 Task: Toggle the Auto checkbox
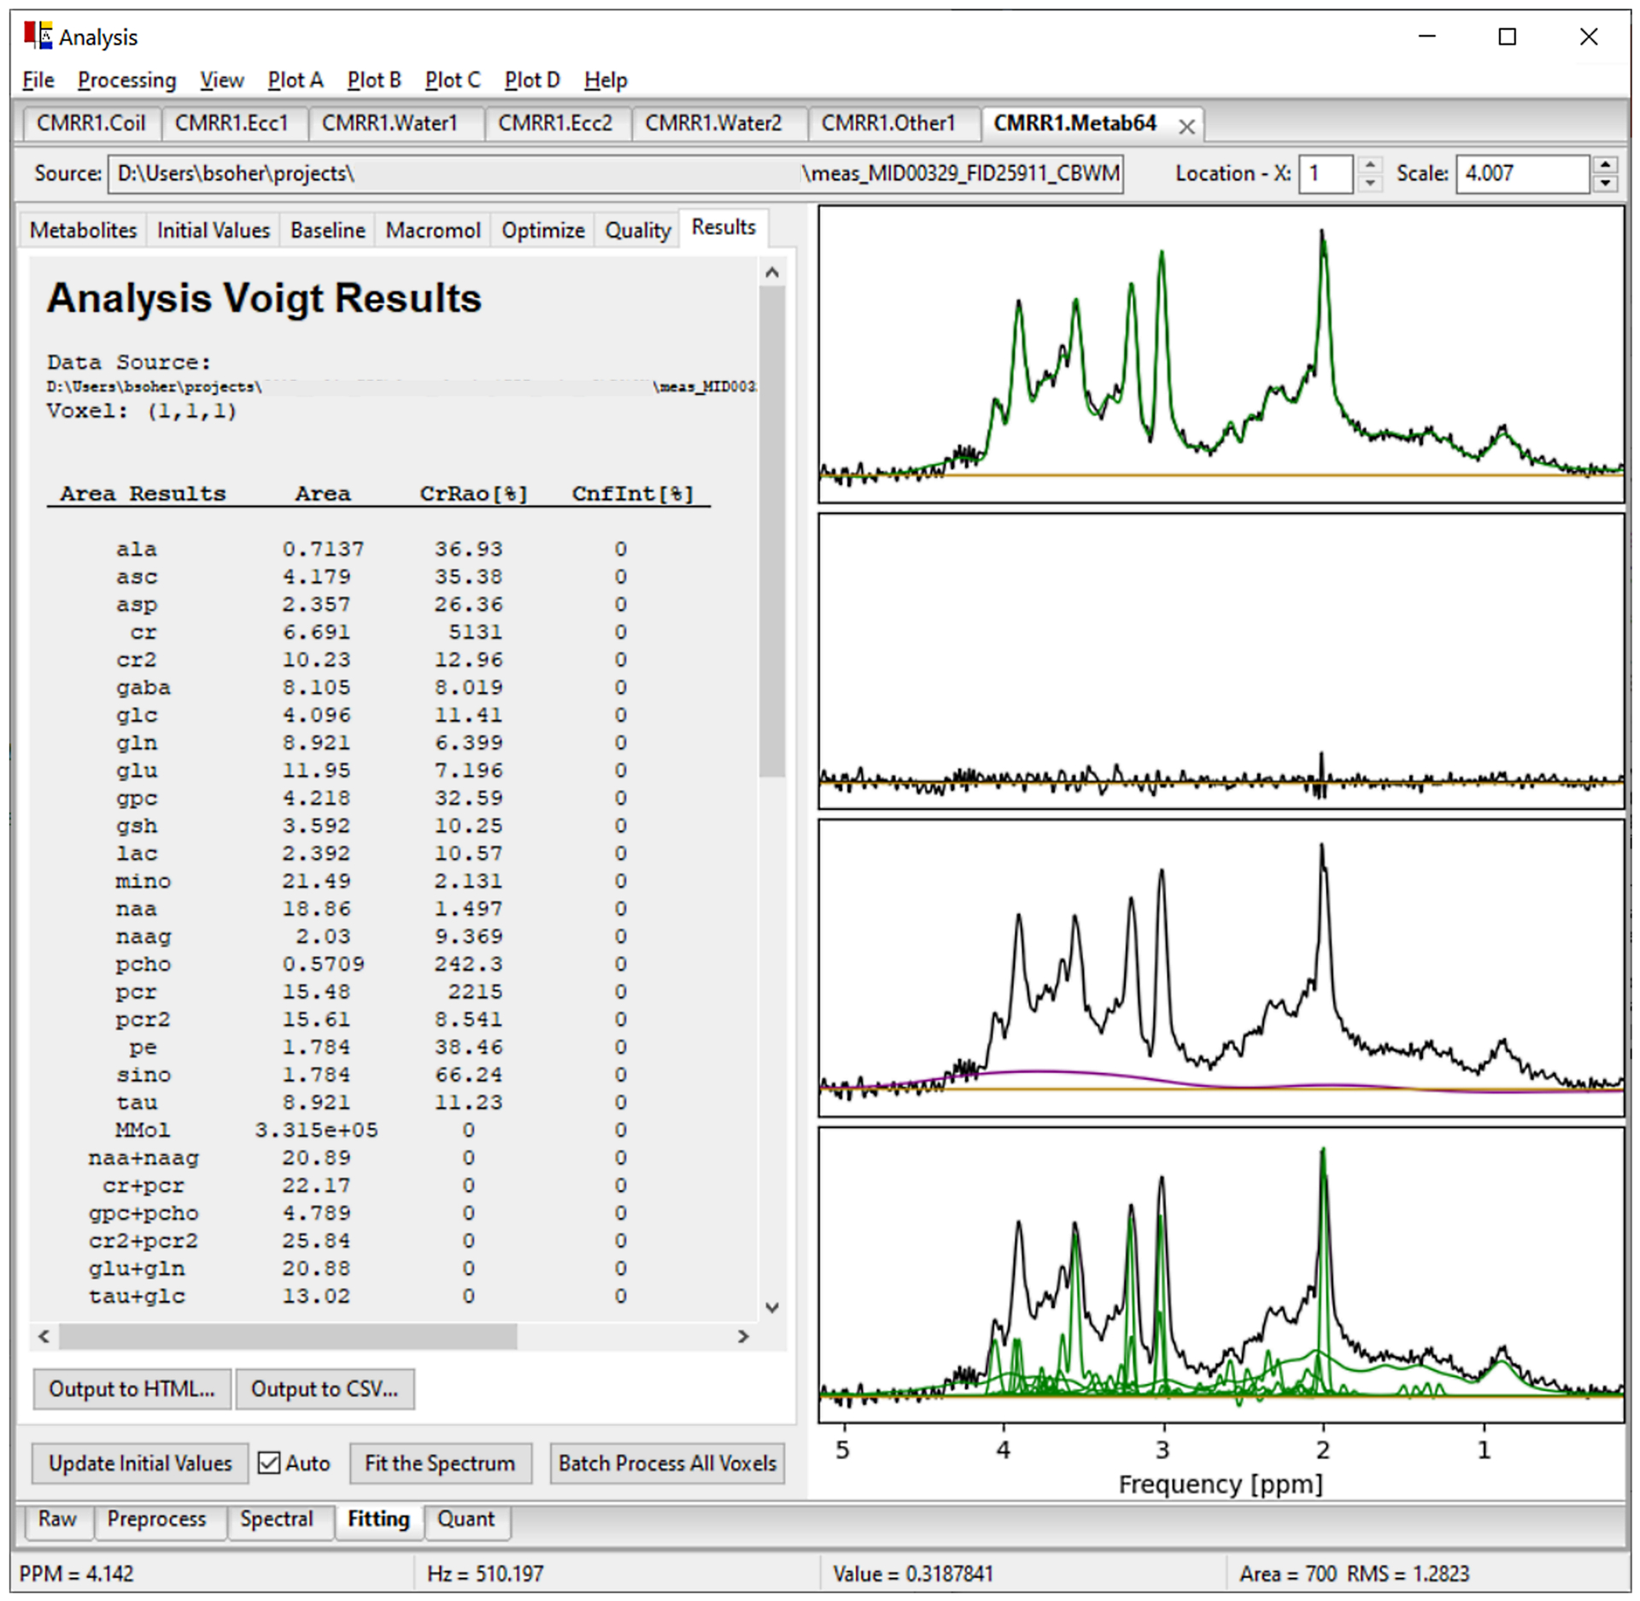268,1463
